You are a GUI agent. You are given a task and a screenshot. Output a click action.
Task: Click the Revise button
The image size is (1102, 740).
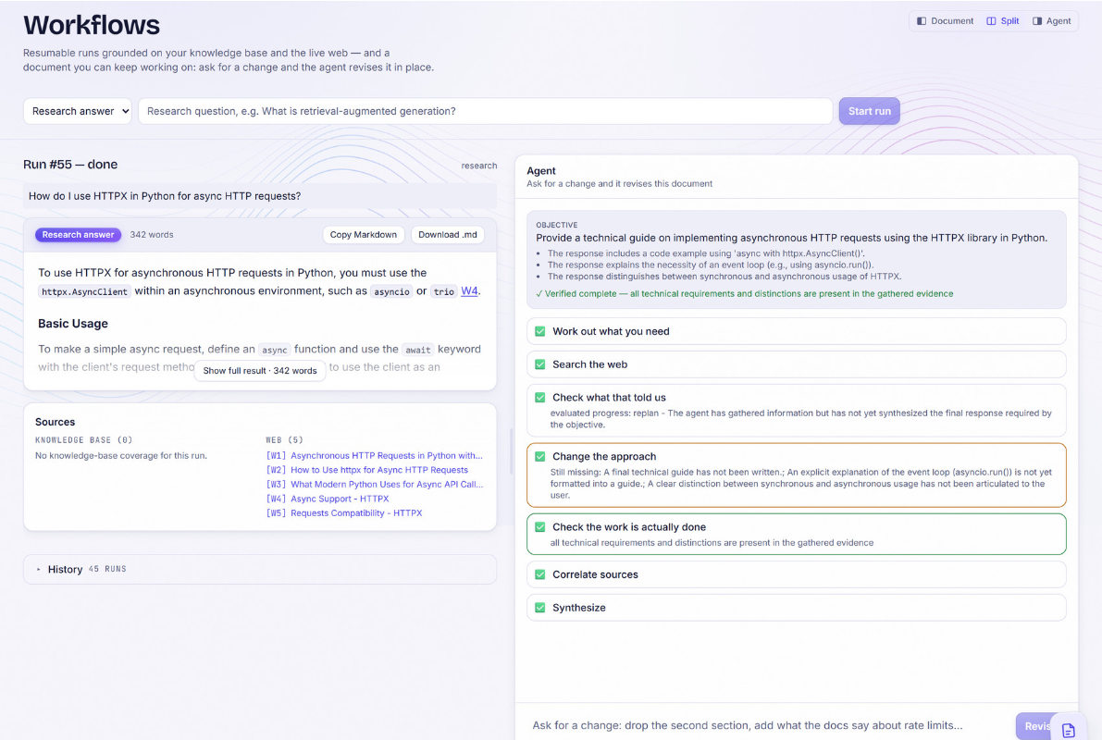point(1034,726)
